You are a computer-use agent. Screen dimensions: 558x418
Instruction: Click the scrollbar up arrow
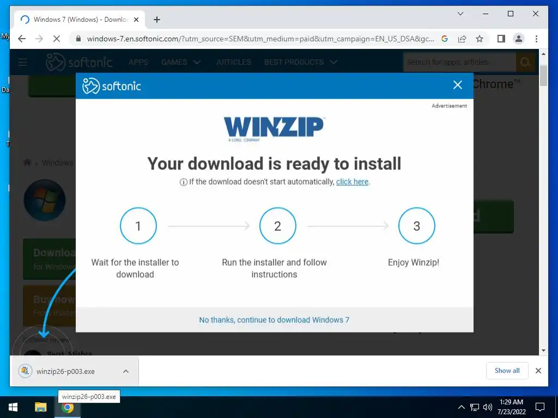(543, 54)
